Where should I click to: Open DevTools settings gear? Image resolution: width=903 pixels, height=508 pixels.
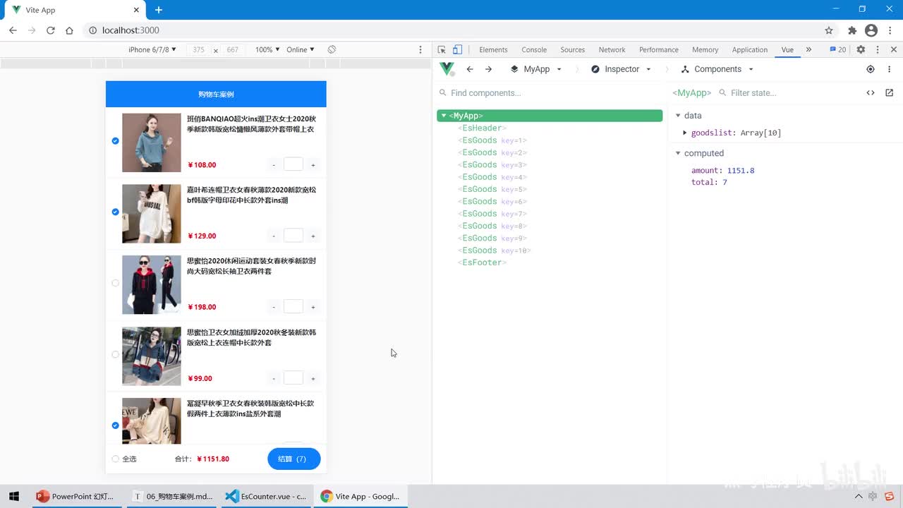tap(861, 49)
